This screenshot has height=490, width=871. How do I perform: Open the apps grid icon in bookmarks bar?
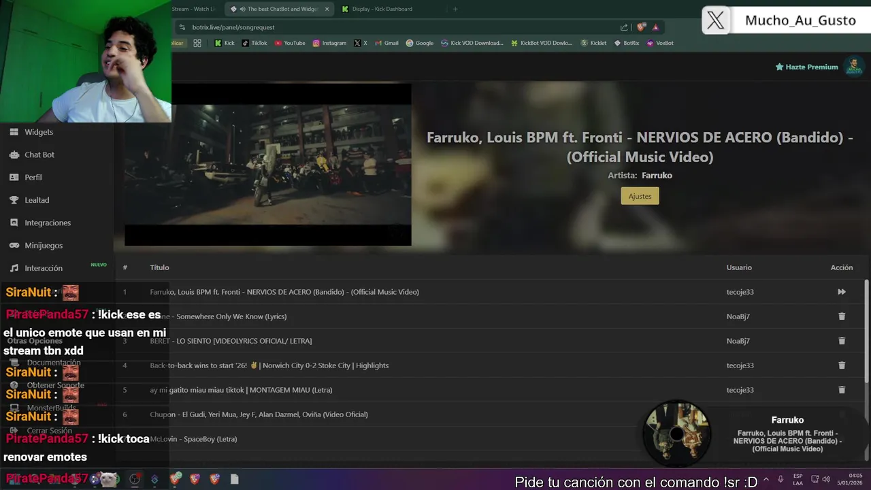click(x=197, y=43)
